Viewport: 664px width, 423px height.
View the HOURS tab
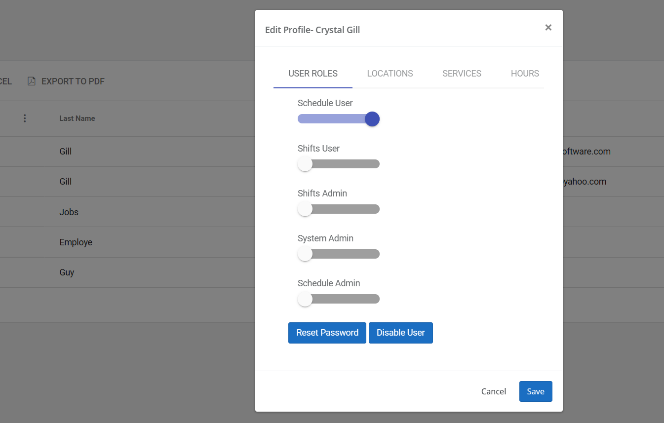tap(525, 73)
